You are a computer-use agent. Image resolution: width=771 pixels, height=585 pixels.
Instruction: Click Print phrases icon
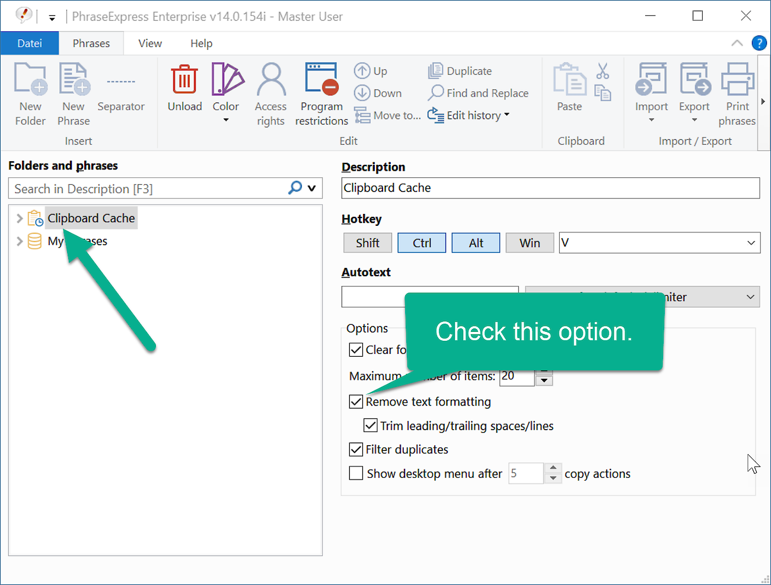point(737,79)
